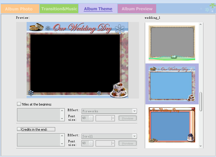This screenshot has width=216, height=157.
Task: Open the Transition&Music tab
Action: pos(59,9)
